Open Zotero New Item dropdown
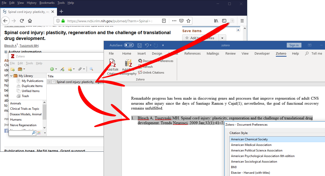Viewport: 325px width, 176px height. pyautogui.click(x=53, y=69)
